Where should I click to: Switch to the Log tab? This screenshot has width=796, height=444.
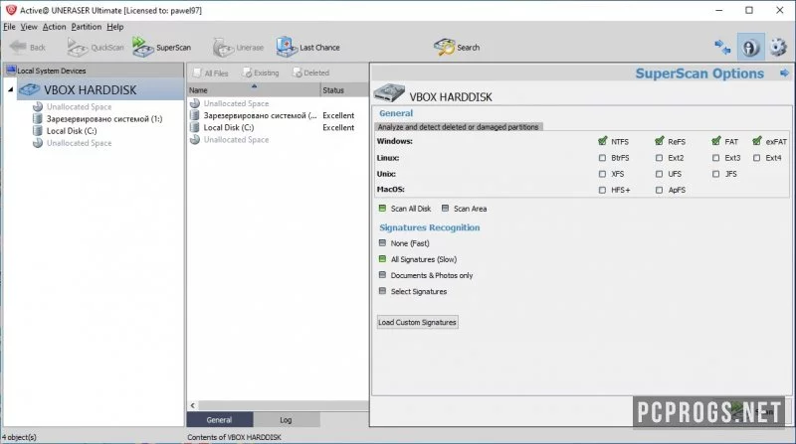(x=286, y=420)
